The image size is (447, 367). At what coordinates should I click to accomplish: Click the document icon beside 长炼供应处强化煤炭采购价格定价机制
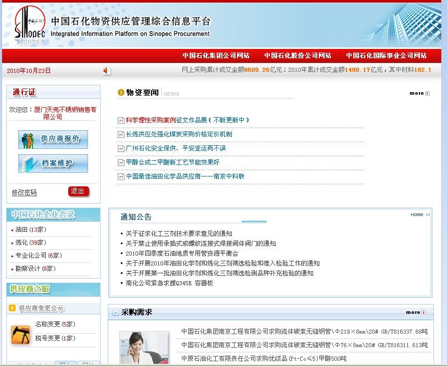121,134
